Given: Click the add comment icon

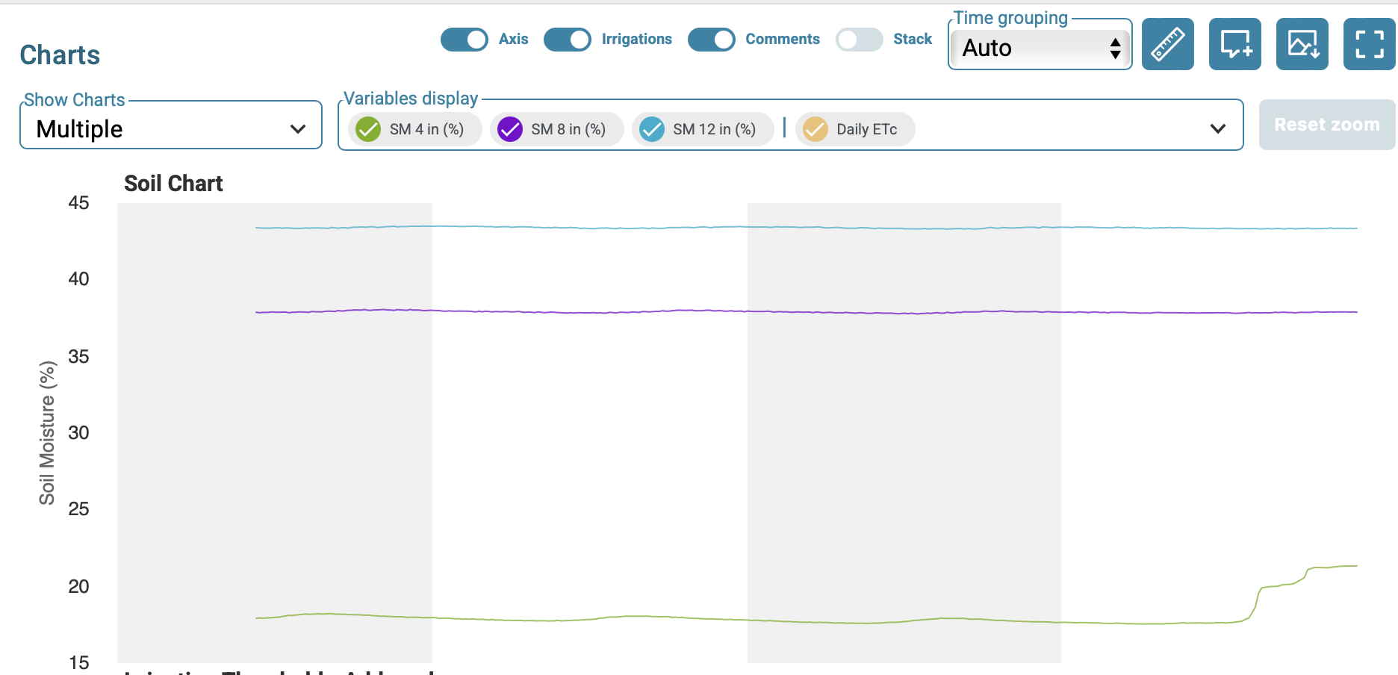Looking at the screenshot, I should tap(1234, 44).
